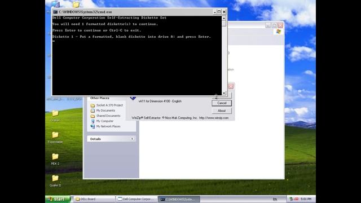Image resolution: width=361 pixels, height=203 pixels.
Task: Select the desktop folder above Expendable
Action: pyautogui.click(x=55, y=116)
